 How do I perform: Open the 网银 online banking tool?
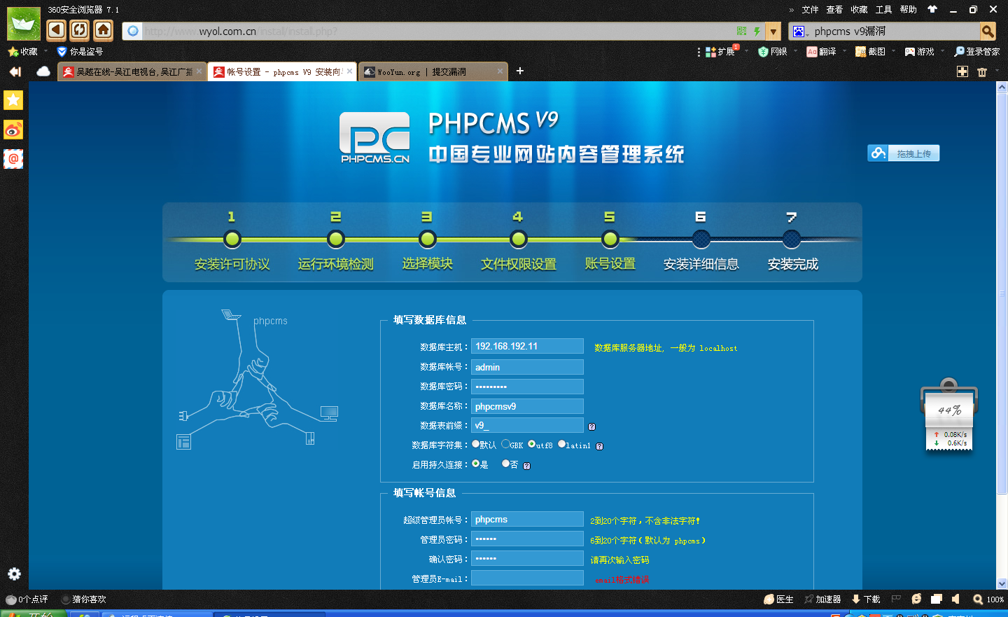point(773,52)
